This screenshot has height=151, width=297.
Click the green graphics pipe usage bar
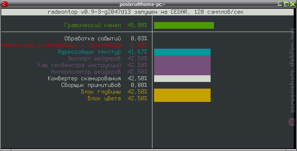184,25
